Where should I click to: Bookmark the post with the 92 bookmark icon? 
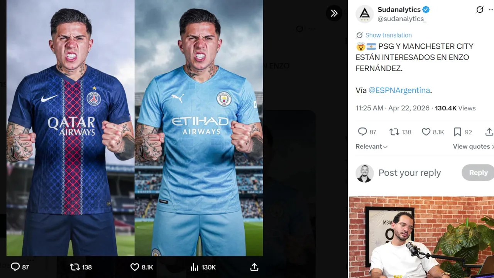[457, 132]
